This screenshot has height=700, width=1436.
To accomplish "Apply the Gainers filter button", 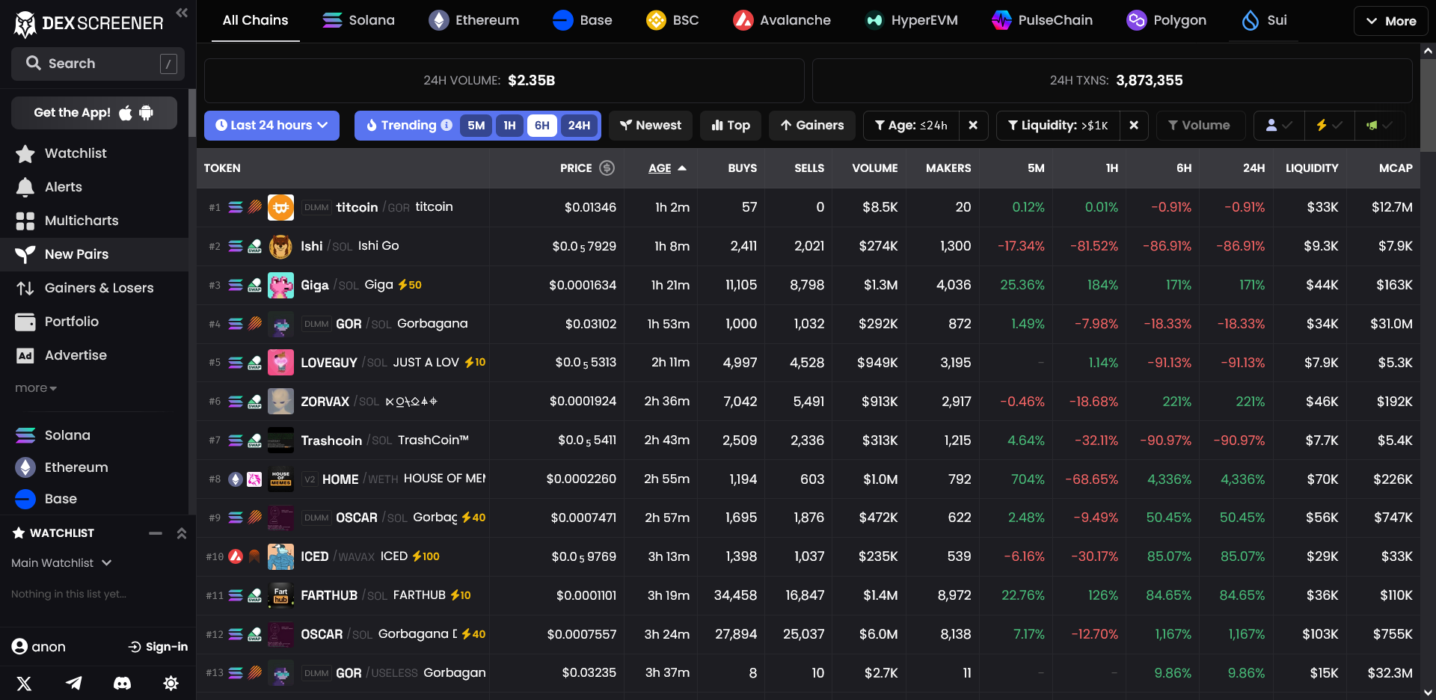I will coord(812,125).
